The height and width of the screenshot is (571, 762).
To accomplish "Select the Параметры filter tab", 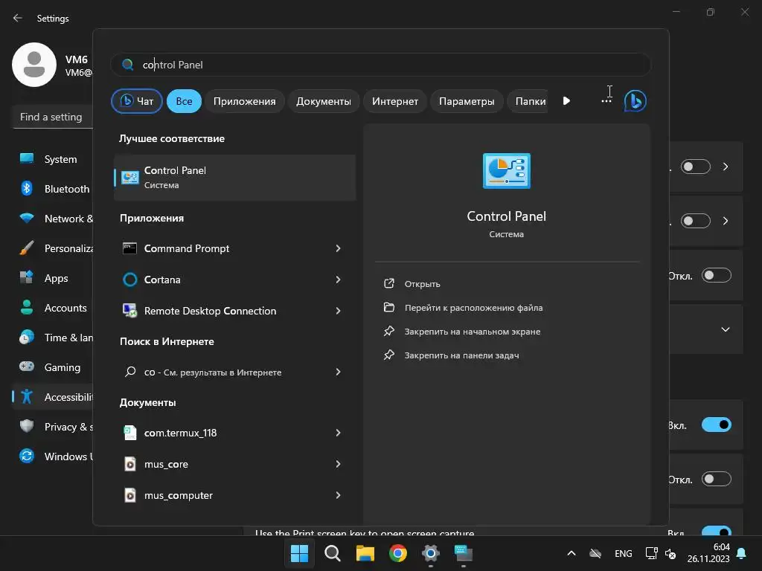I will click(x=467, y=101).
